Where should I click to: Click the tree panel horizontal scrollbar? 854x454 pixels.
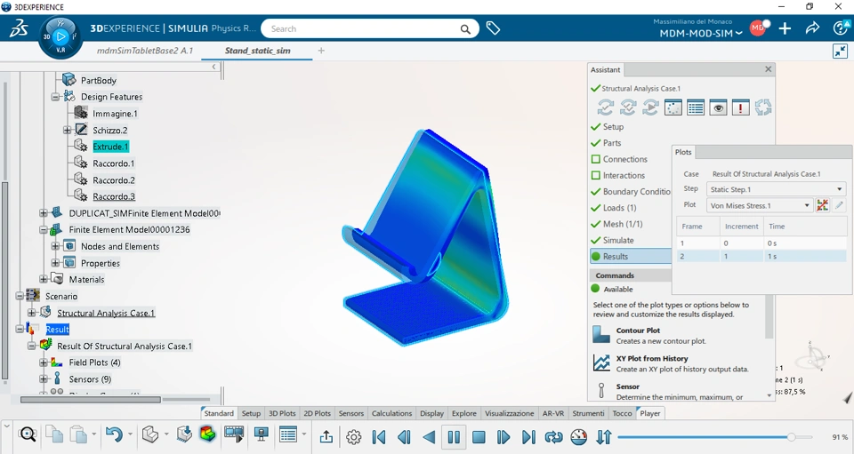tap(91, 400)
